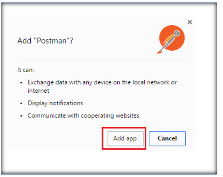Click the Postman astronaut logo
The width and height of the screenshot is (223, 177).
pos(171,39)
